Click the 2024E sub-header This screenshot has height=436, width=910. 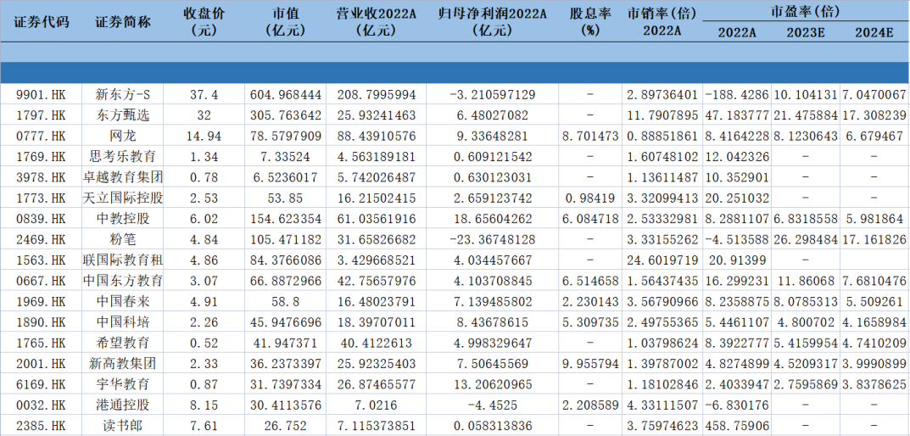874,32
